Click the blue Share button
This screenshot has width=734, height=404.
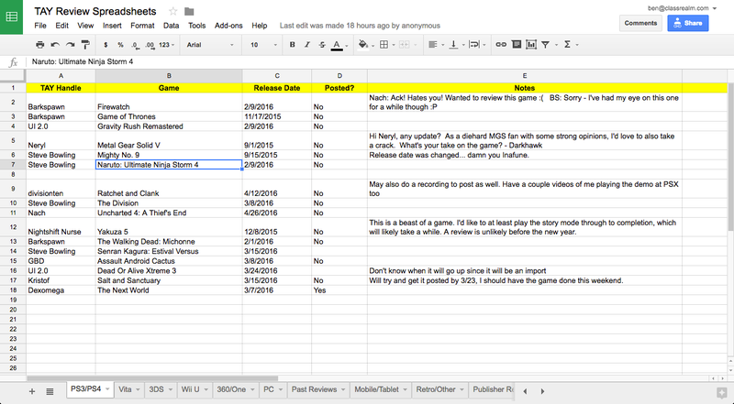[687, 23]
